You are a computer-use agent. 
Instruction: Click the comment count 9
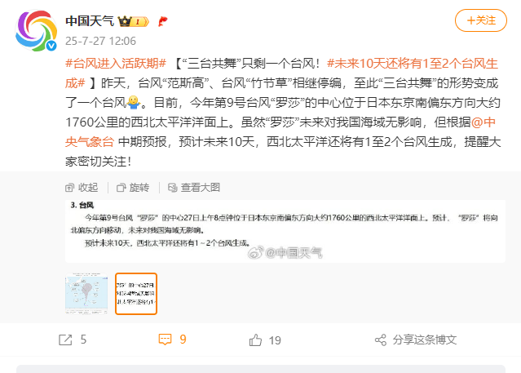coord(183,340)
